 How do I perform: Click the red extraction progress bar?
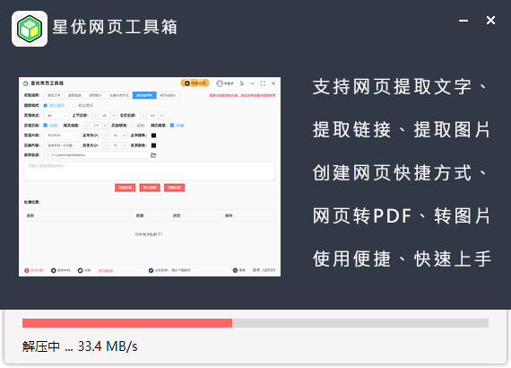pyautogui.click(x=255, y=323)
